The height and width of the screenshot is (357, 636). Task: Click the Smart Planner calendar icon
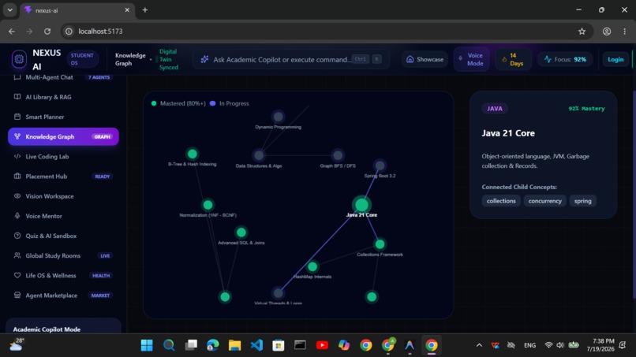17,117
